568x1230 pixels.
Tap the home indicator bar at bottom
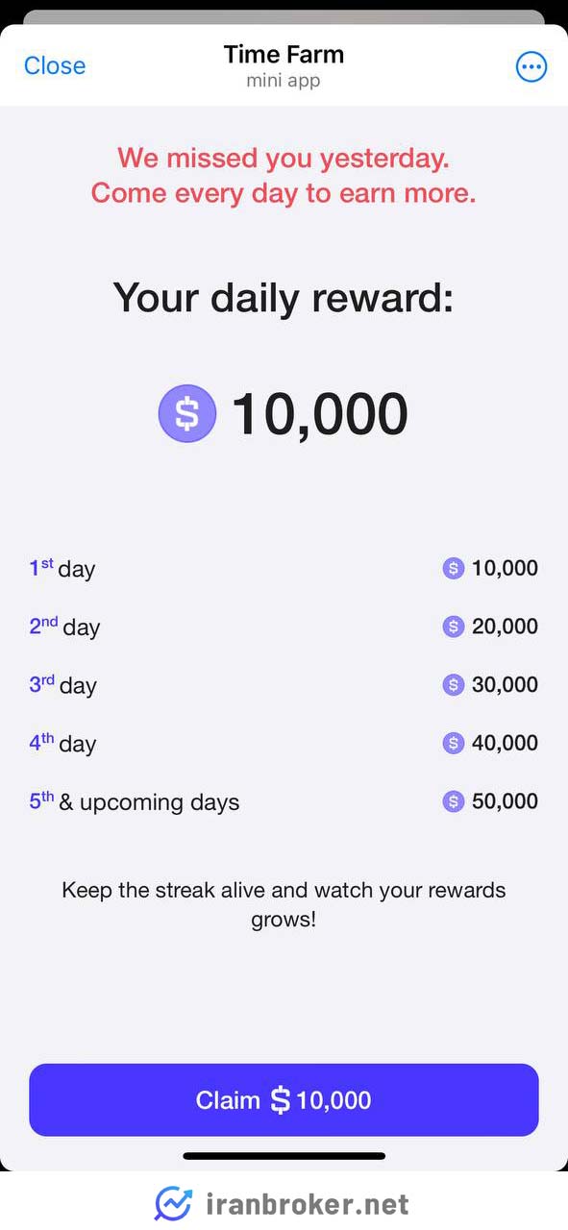point(284,1156)
